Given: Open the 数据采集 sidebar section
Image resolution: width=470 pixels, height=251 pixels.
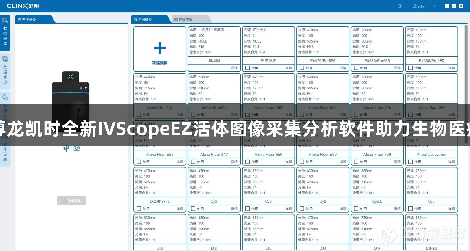Looking at the screenshot, I should coord(5,32).
